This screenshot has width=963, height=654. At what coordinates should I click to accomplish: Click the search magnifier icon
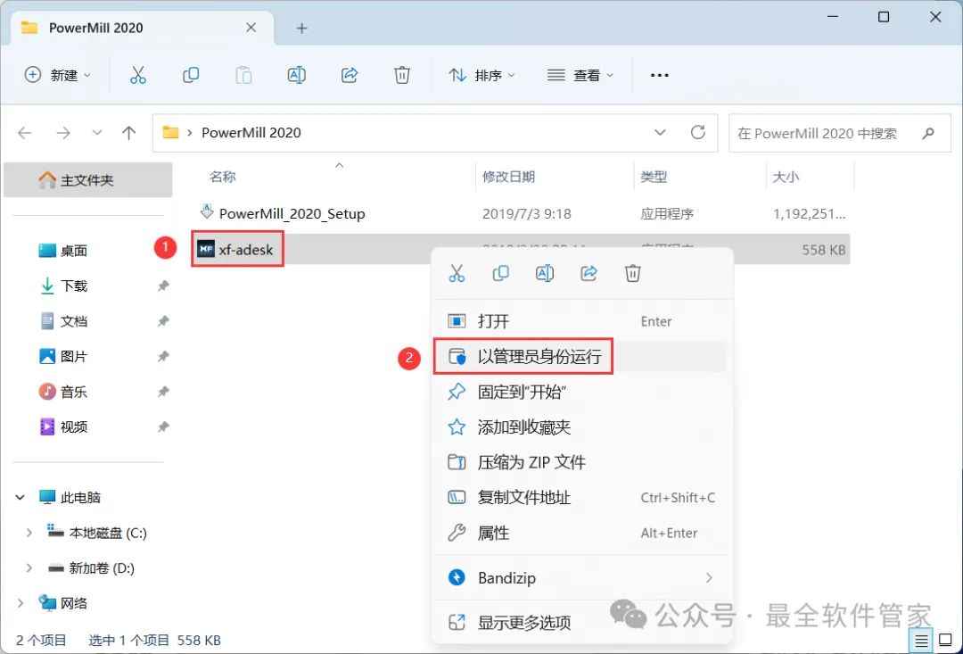click(x=928, y=133)
